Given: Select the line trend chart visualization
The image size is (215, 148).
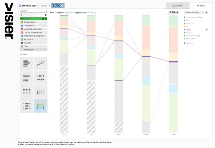Looking at the screenshot, I should [41, 64].
